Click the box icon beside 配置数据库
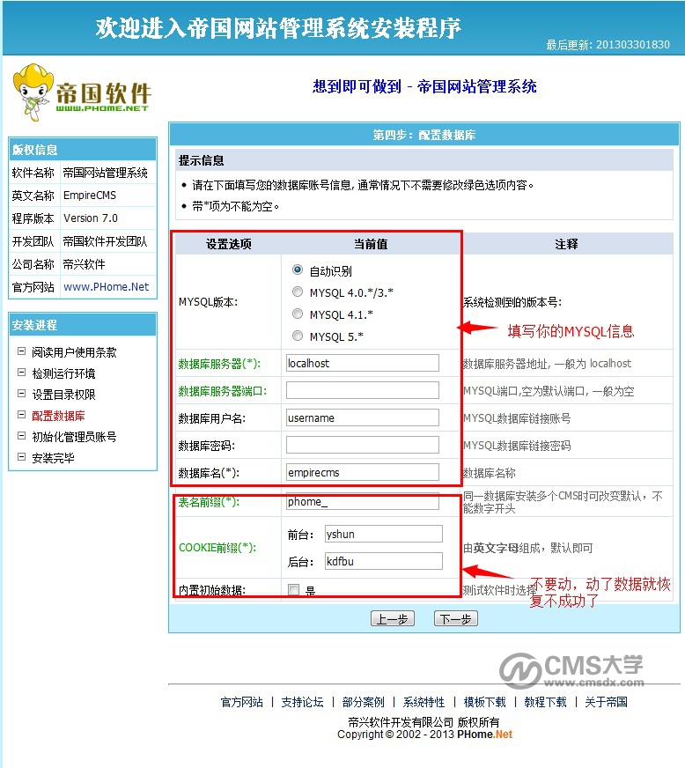 pos(21,414)
